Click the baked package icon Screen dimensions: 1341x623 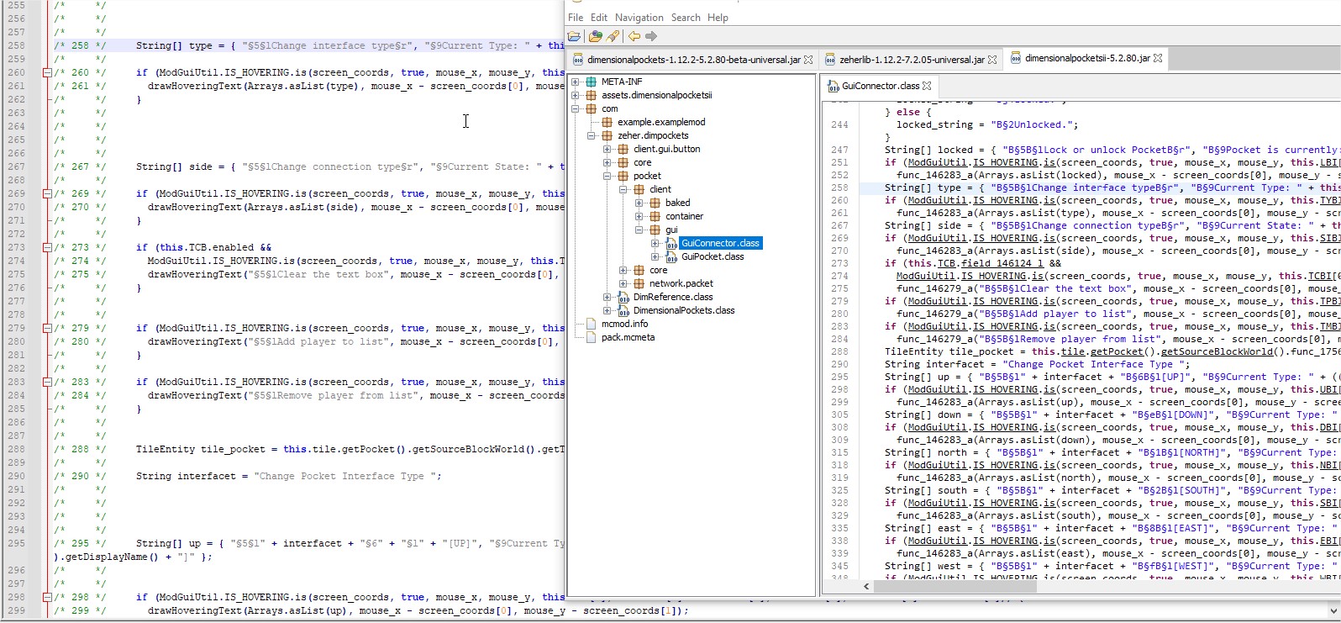coord(655,203)
